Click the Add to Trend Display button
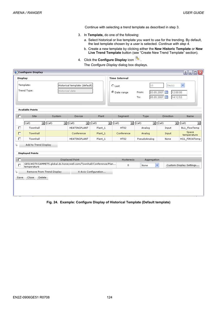This screenshot has width=223, height=315. pos(38,145)
